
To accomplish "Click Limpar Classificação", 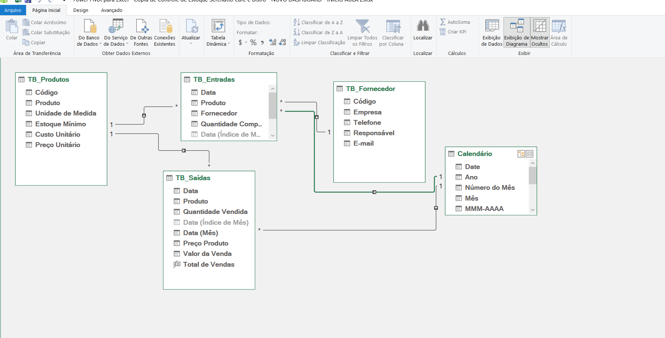I will tap(319, 42).
